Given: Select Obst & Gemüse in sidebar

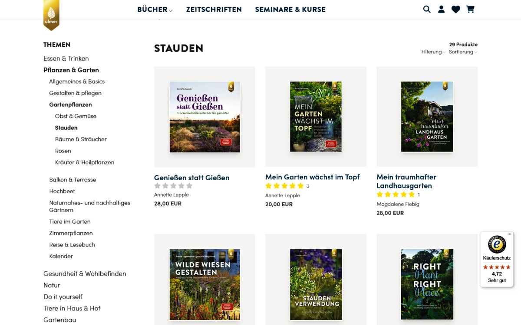Looking at the screenshot, I should coord(76,116).
